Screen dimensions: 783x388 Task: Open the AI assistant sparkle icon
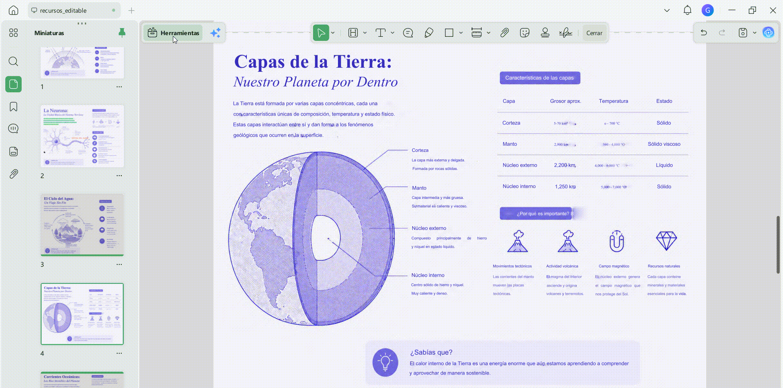click(x=215, y=33)
